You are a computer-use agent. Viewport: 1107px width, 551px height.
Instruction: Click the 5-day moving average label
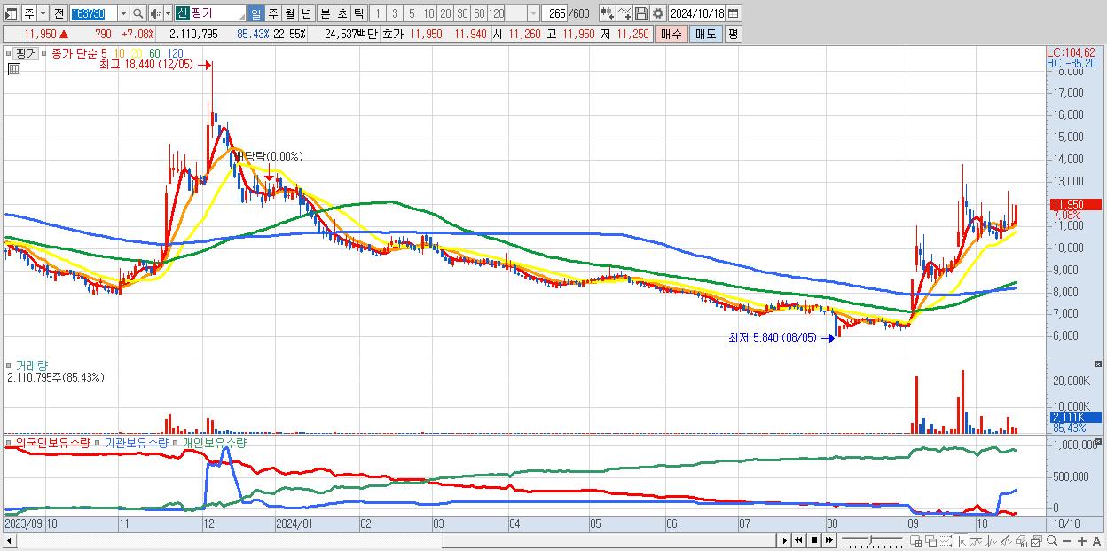(x=104, y=53)
